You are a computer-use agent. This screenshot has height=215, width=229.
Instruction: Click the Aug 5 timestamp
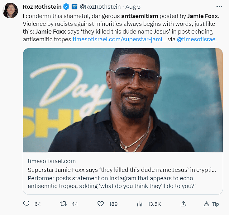(x=133, y=7)
